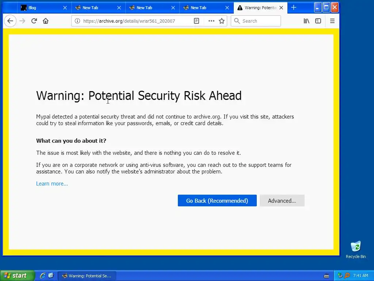Viewport: 374px width, 281px height.
Task: Close the third New Tab
Action: (227, 8)
